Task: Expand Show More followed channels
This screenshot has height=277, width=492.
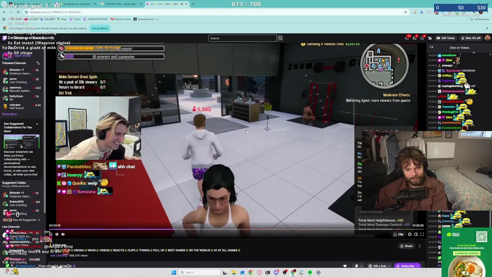Action: 9,114
